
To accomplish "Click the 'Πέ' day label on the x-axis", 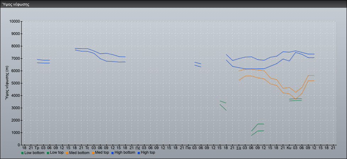I will [x=138, y=148].
